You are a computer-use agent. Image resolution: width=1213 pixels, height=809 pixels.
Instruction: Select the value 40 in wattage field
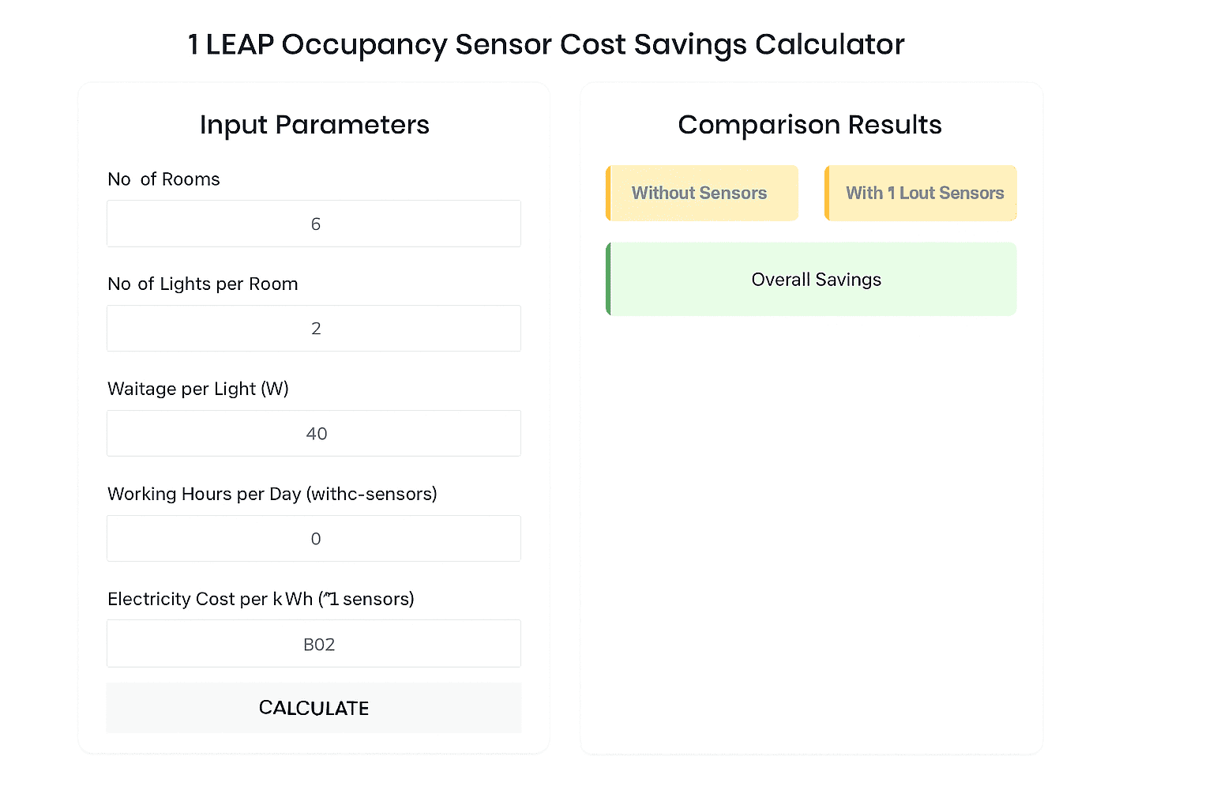point(317,433)
